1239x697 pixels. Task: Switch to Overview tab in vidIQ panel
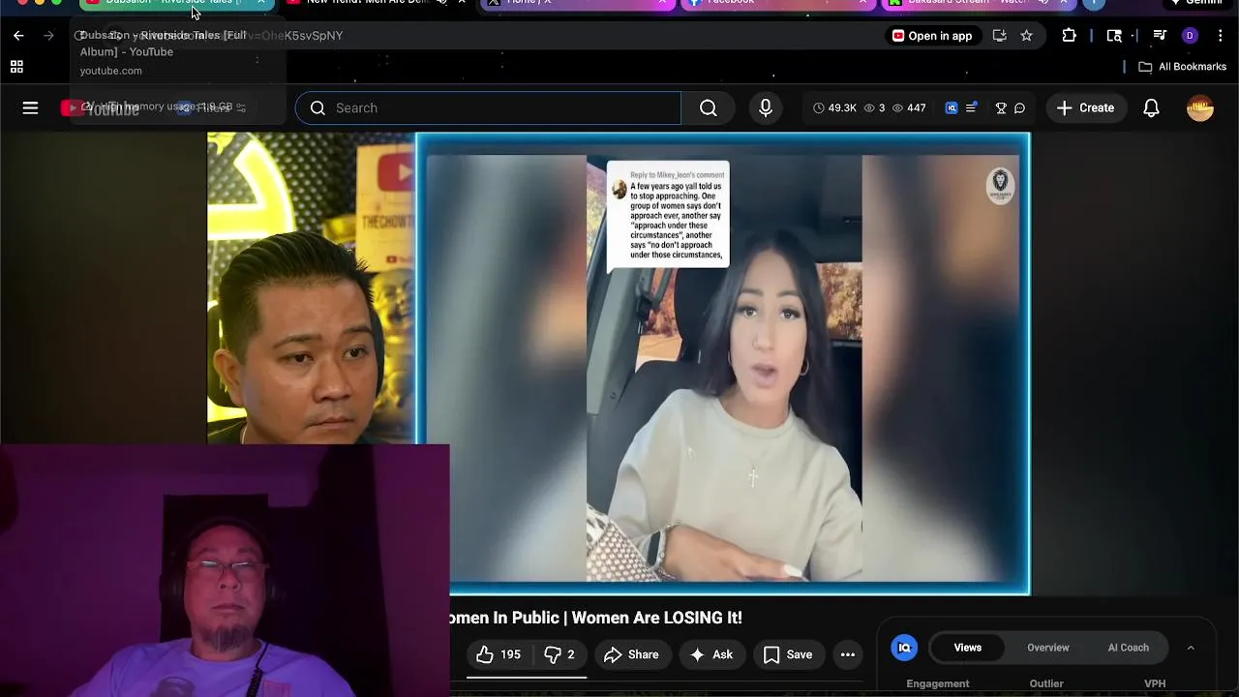[x=1048, y=648]
